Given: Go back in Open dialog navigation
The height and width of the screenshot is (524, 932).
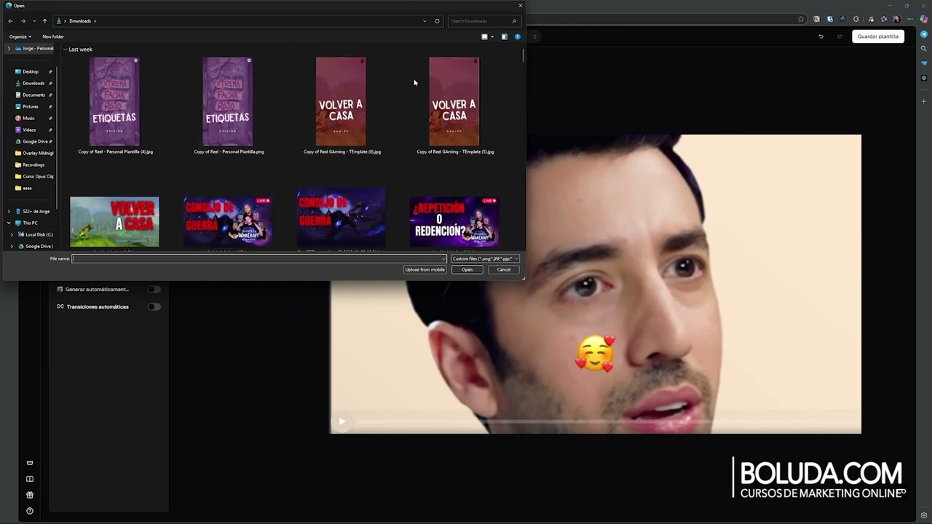Looking at the screenshot, I should (10, 21).
